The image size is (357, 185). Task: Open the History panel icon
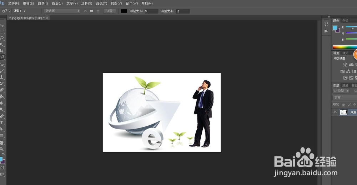(326, 24)
